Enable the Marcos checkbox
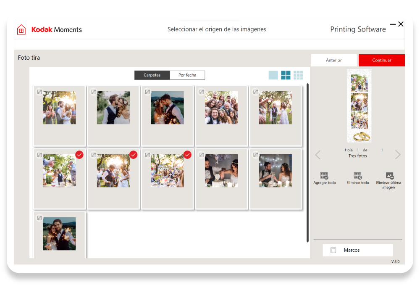This screenshot has height=285, width=420. (x=333, y=250)
